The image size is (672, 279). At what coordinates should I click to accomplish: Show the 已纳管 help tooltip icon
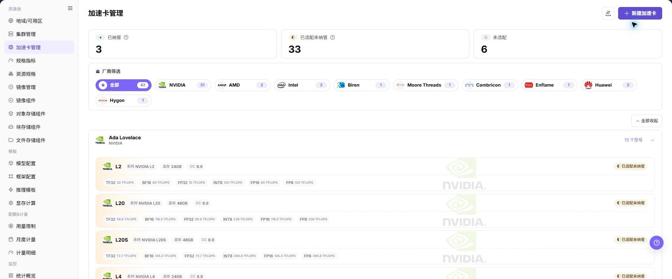point(126,37)
